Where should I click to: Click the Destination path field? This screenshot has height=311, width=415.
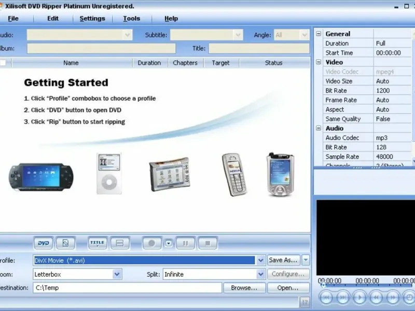click(x=127, y=288)
